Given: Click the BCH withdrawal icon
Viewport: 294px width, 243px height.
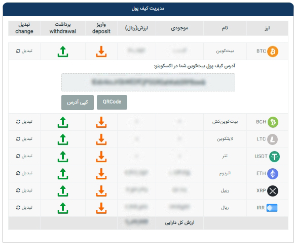Looking at the screenshot, I should [x=63, y=122].
